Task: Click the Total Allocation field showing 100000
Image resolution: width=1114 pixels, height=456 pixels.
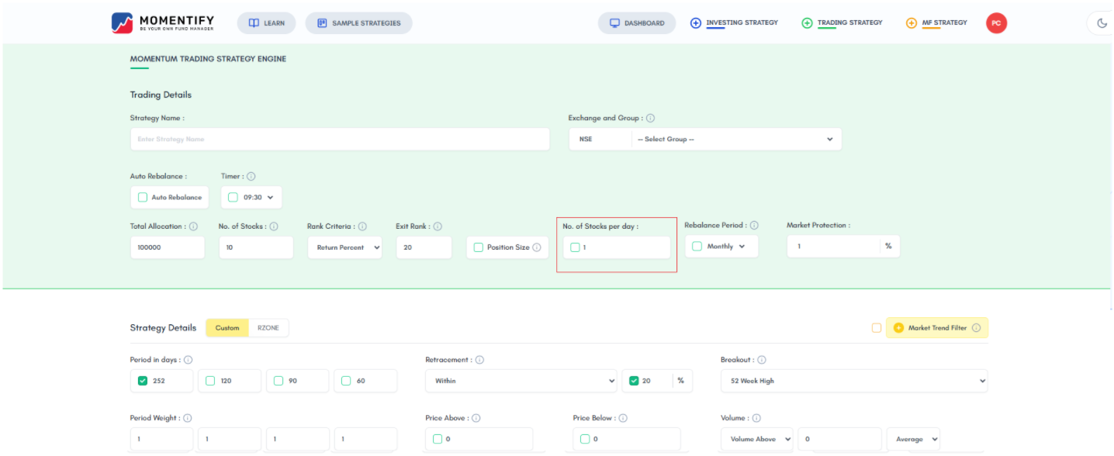Action: (168, 247)
